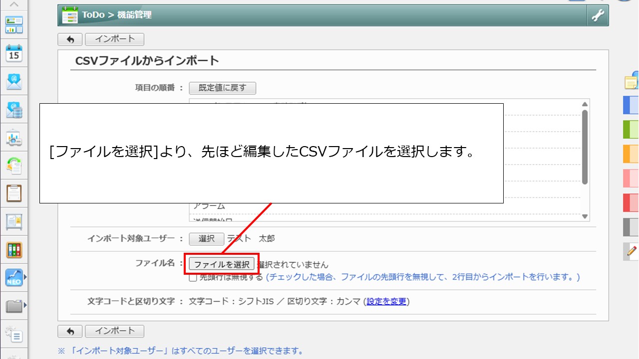Open the webmail envelope icon in sidebar
The width and height of the screenshot is (639, 359).
click(14, 81)
